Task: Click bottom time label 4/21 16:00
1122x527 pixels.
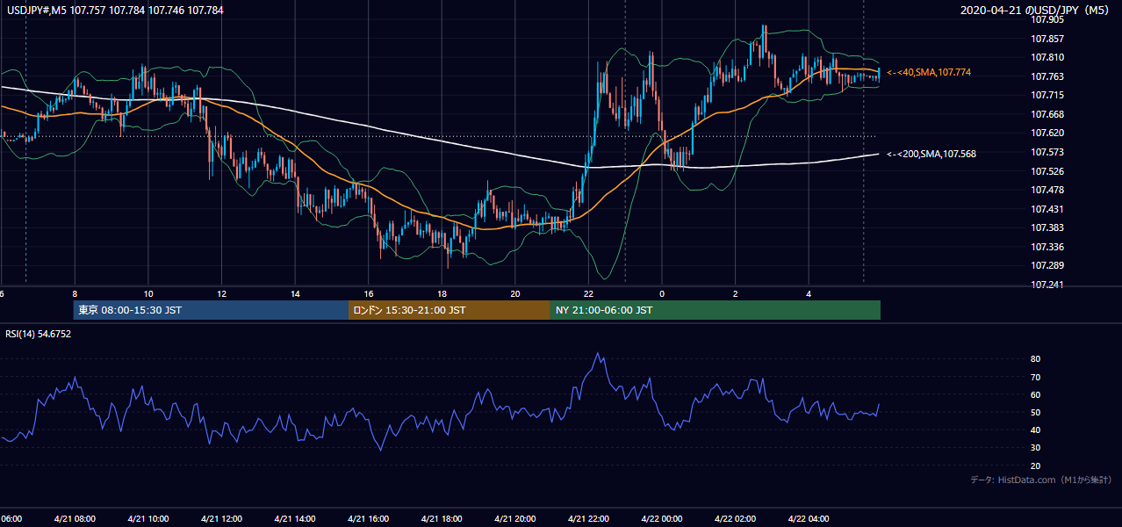Action: coord(368,519)
